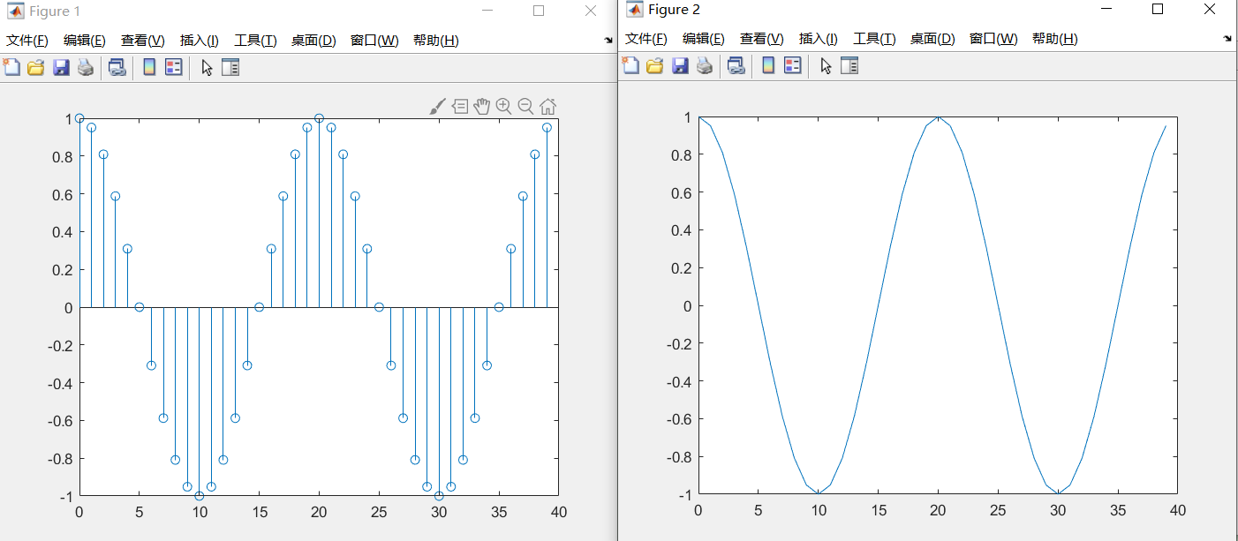This screenshot has width=1238, height=541.
Task: Click stem marker at minimum x=30 in Figure 1
Action: tap(439, 496)
